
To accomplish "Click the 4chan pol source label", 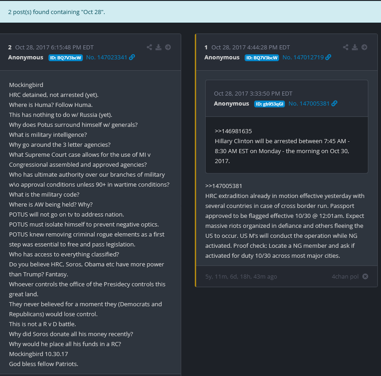I will point(345,276).
